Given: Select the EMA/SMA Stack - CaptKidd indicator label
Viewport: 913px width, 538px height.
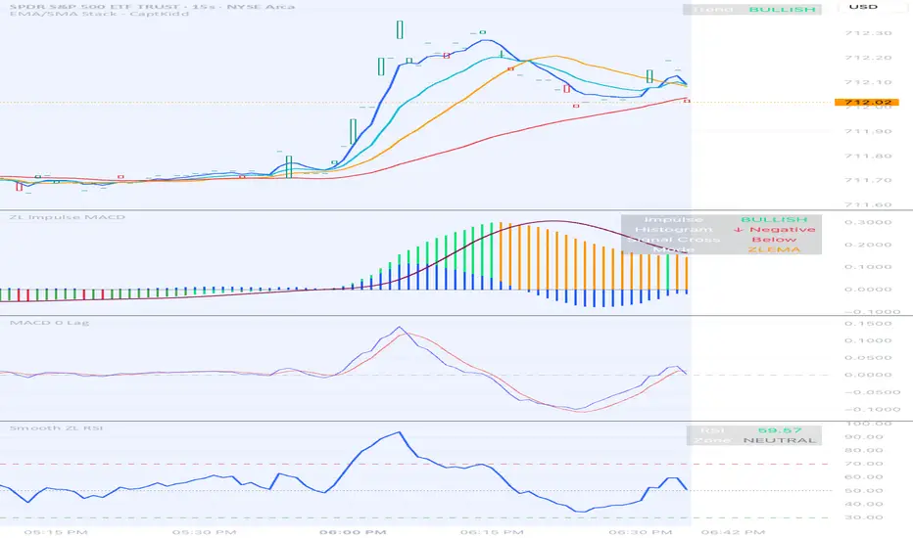Looking at the screenshot, I should (99, 14).
